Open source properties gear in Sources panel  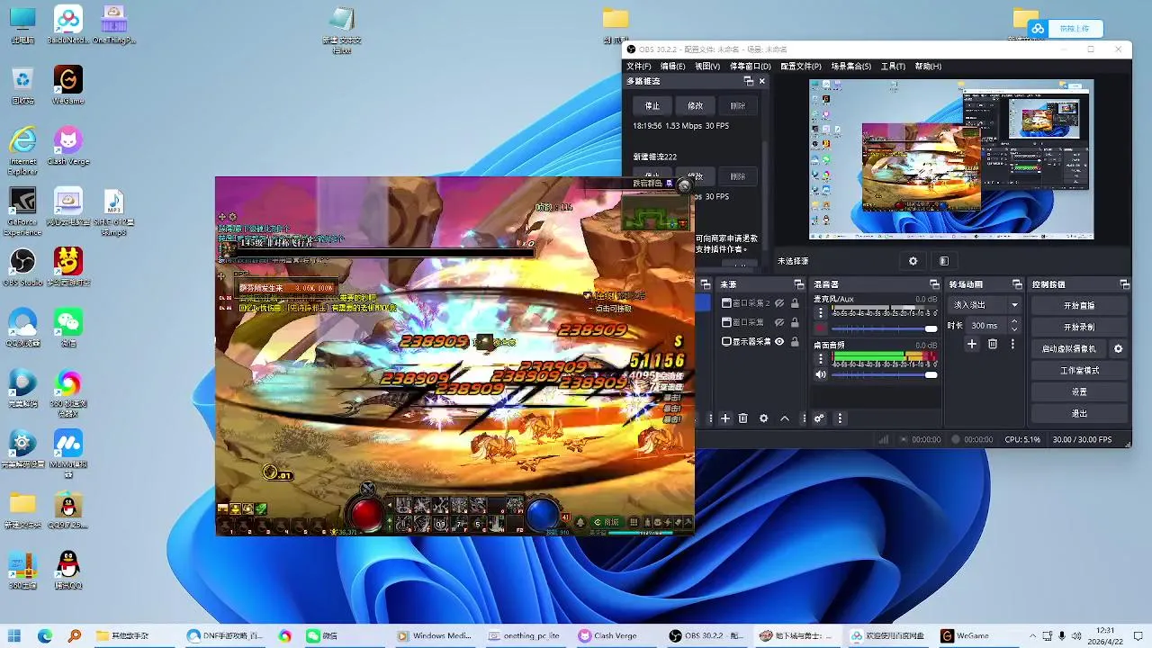click(x=764, y=418)
